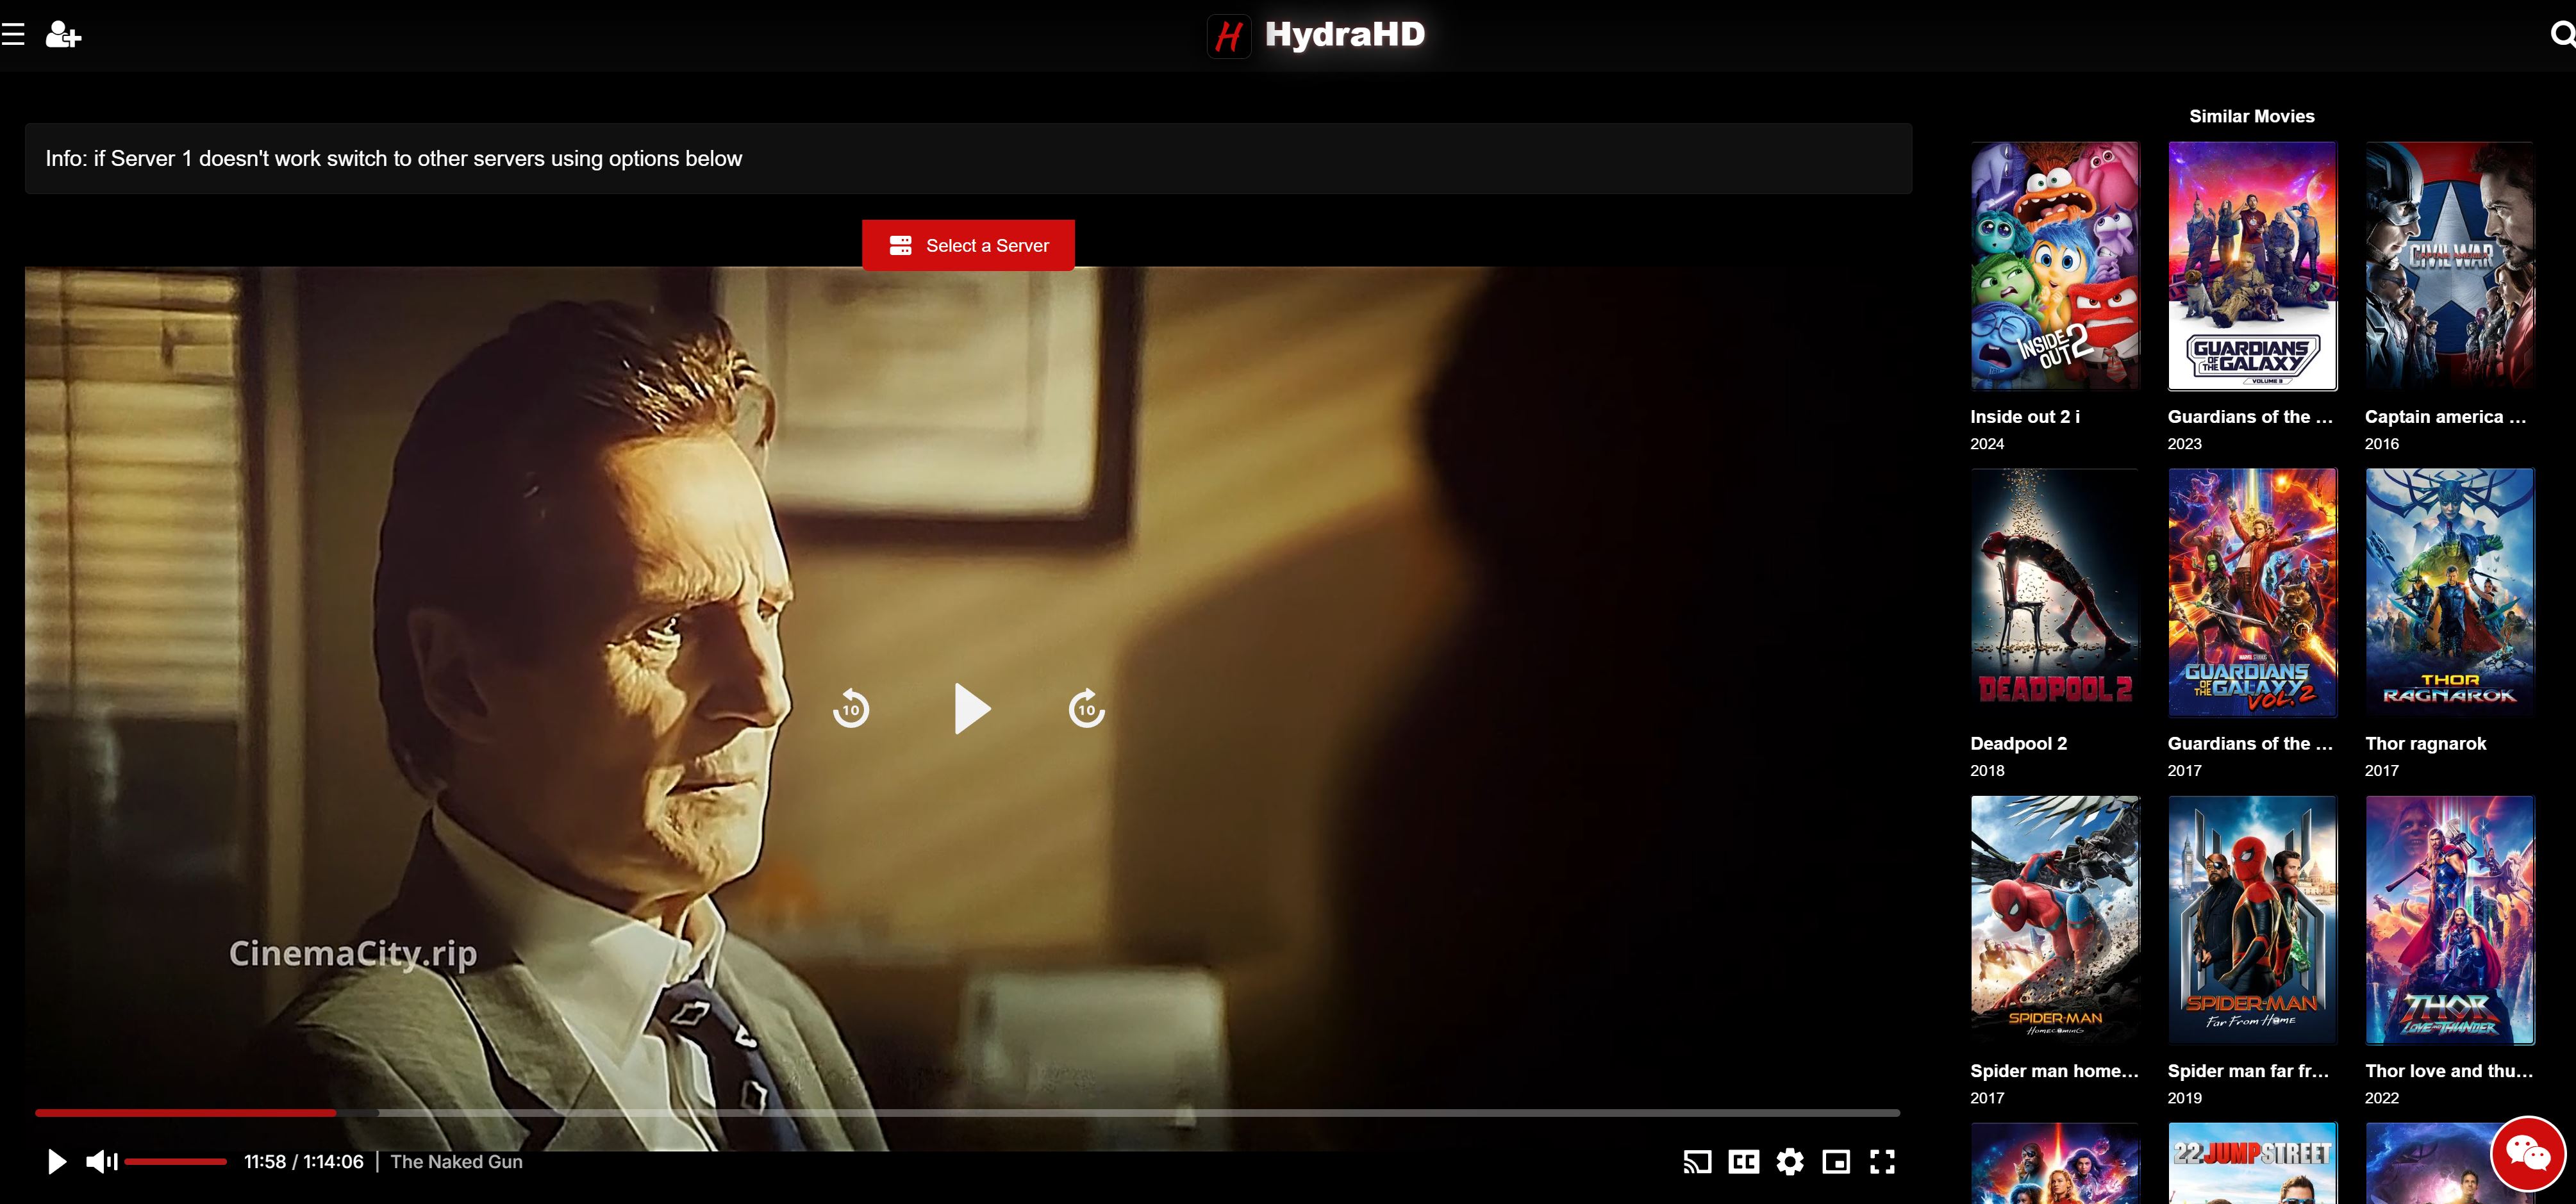Click the 'Spider man far fr...' title

[2248, 1070]
